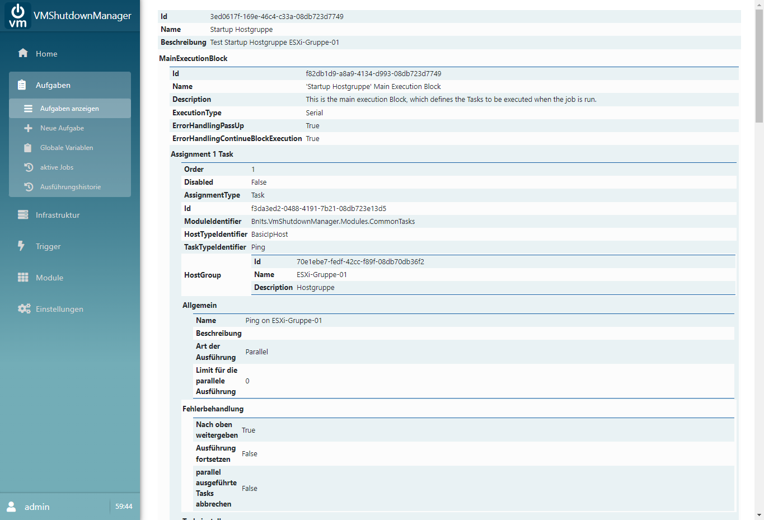Click Disabled value False

point(259,182)
